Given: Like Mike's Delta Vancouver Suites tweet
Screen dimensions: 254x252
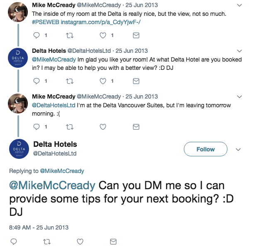Looking at the screenshot, I should (103, 127).
